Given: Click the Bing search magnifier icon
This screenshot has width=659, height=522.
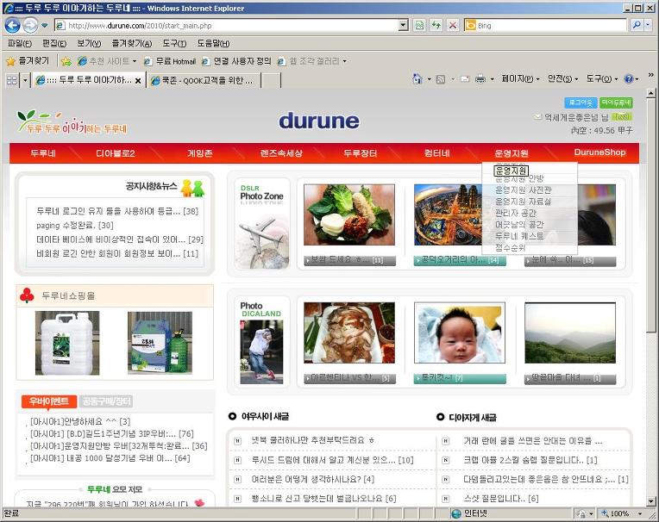Looking at the screenshot, I should (637, 26).
